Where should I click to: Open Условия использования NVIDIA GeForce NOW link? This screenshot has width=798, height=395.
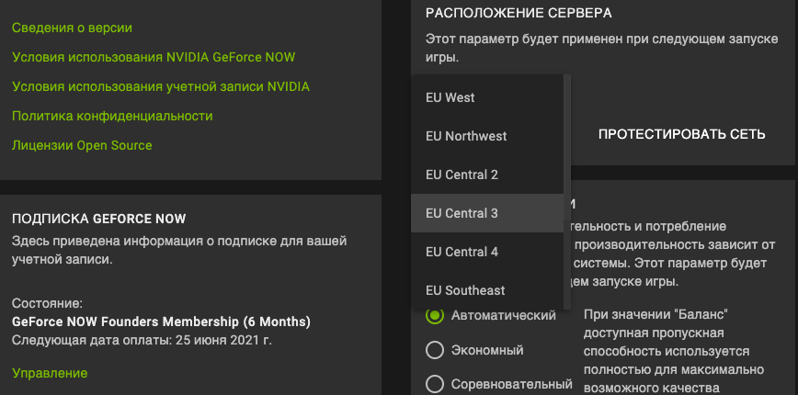tap(154, 57)
